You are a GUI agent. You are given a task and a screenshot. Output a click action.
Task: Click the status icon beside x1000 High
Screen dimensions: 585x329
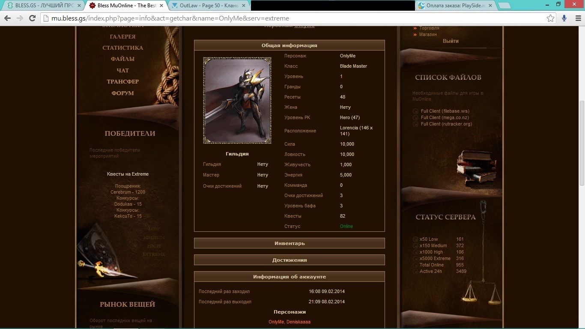point(415,252)
